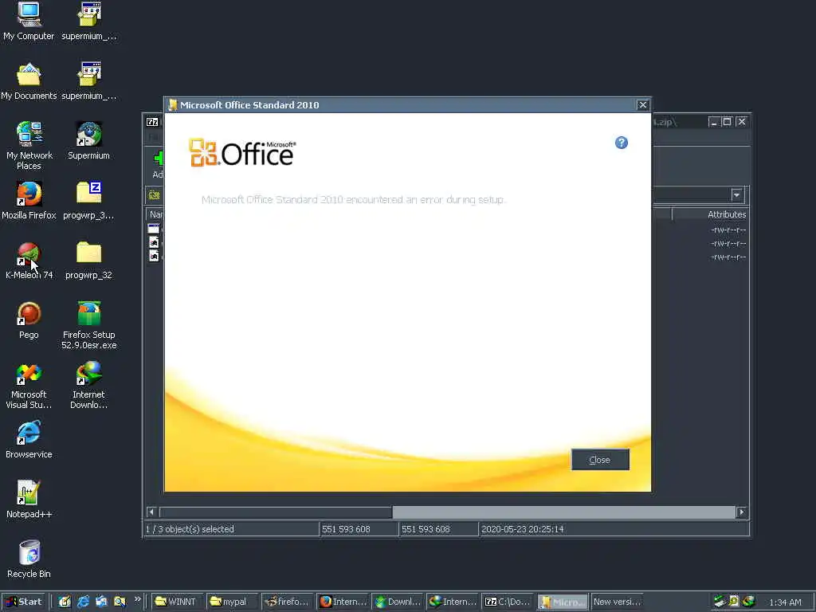This screenshot has width=816, height=612.
Task: Click the third quick launch icon
Action: [x=101, y=602]
